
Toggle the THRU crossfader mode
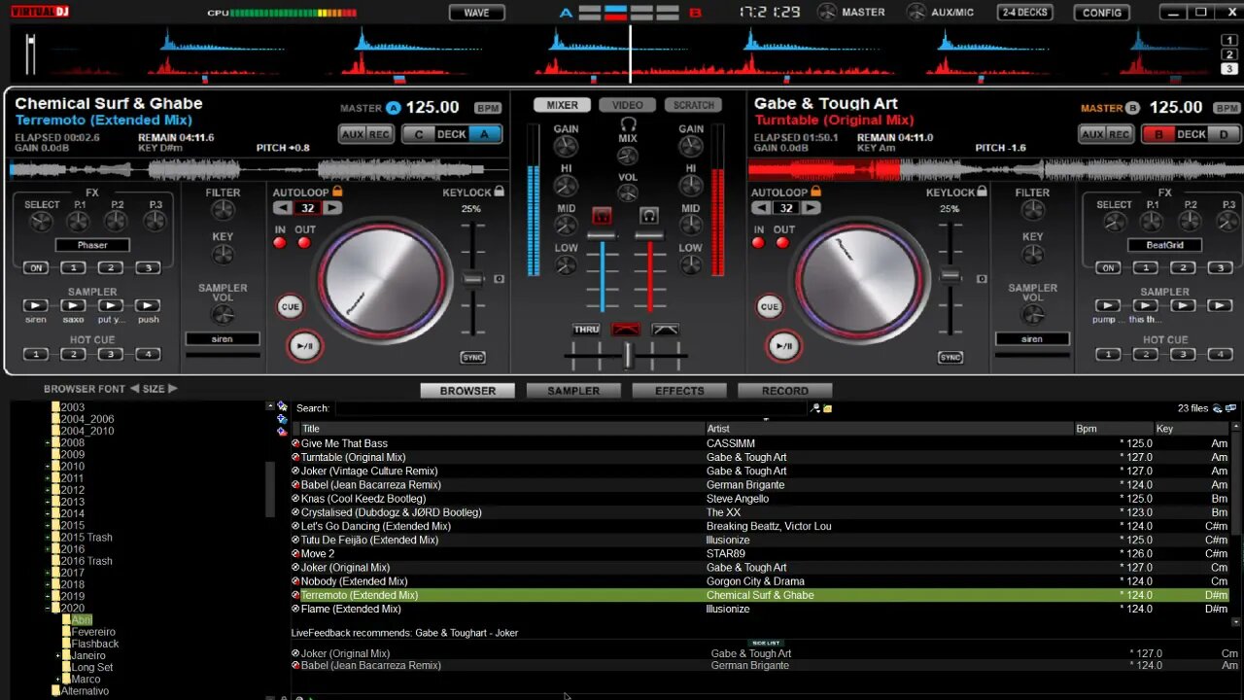coord(586,330)
